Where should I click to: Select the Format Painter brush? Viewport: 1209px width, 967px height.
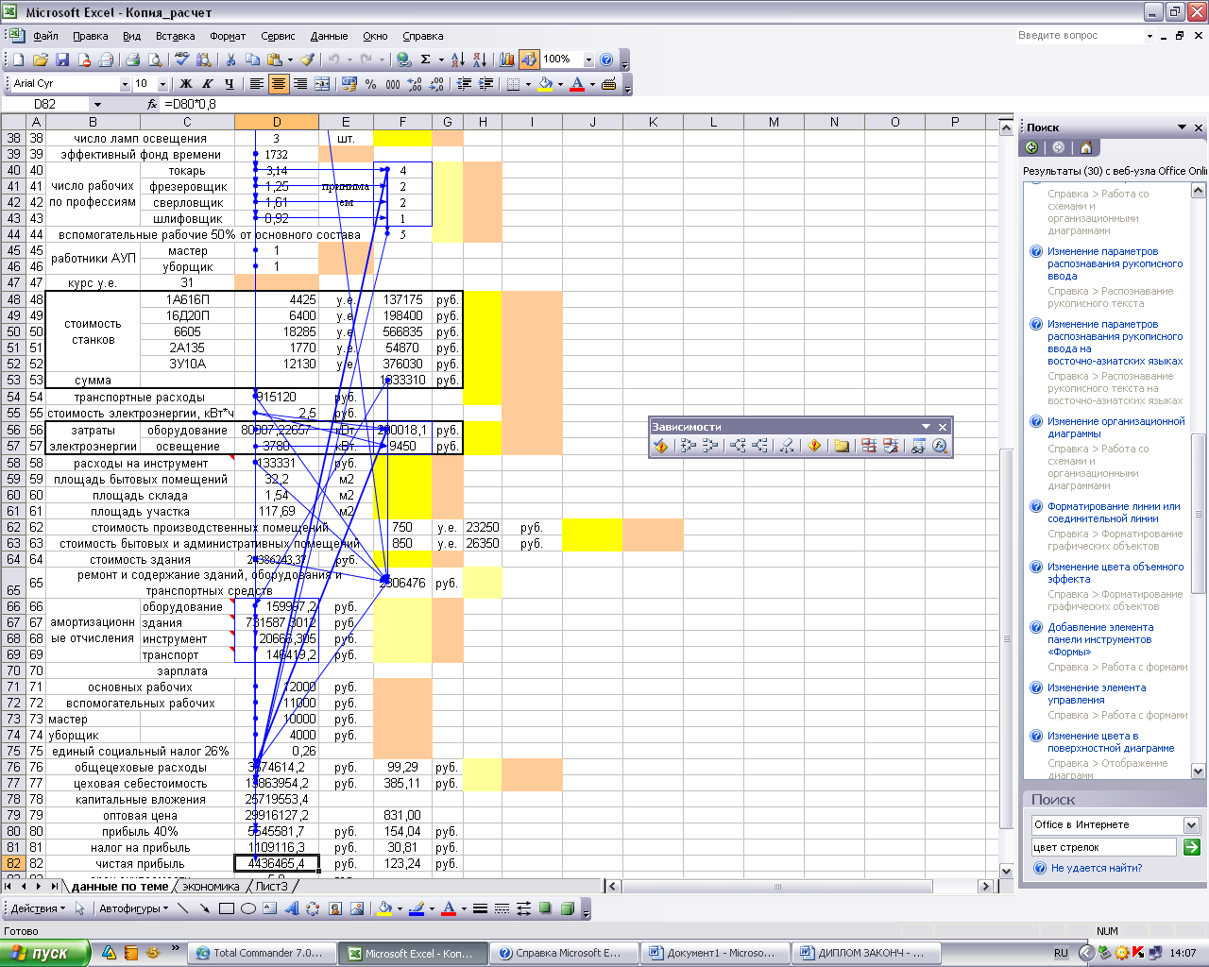307,59
